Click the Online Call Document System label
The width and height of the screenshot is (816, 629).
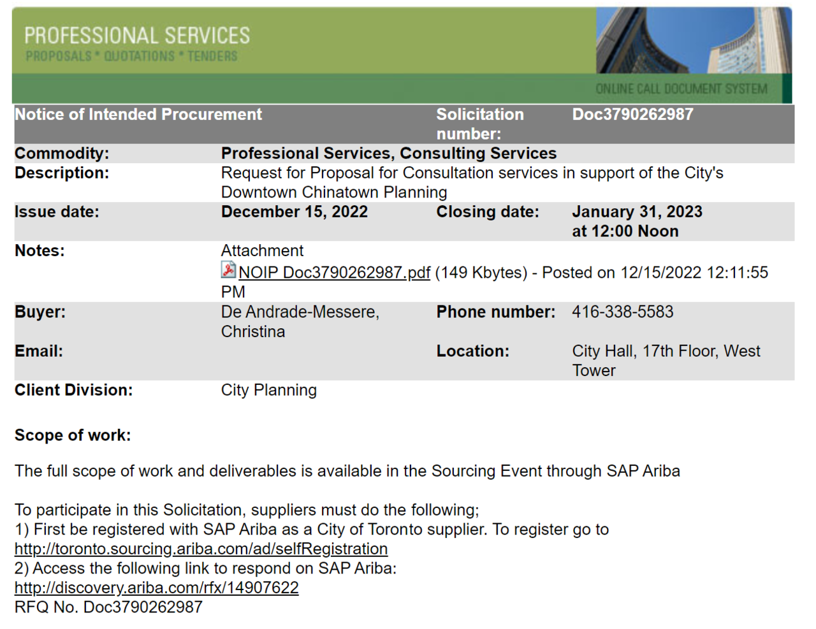tap(681, 89)
